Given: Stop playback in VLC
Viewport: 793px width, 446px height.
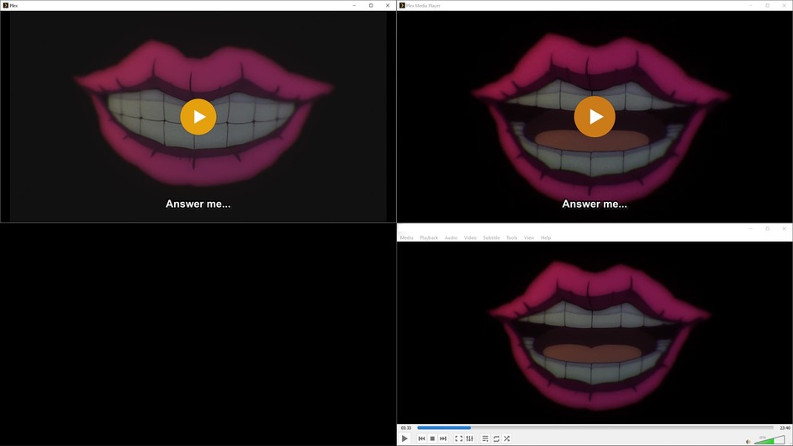Looking at the screenshot, I should pos(432,438).
